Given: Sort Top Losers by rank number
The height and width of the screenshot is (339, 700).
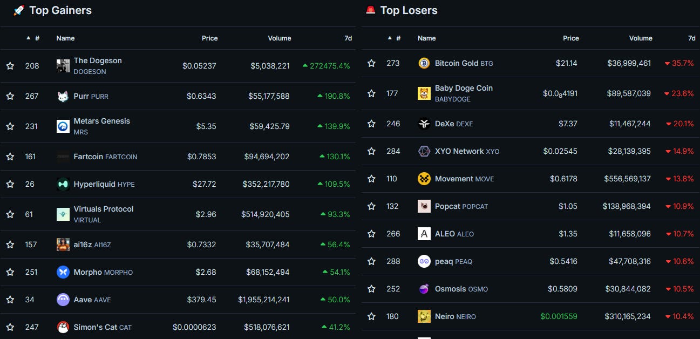Looking at the screenshot, I should [395, 38].
